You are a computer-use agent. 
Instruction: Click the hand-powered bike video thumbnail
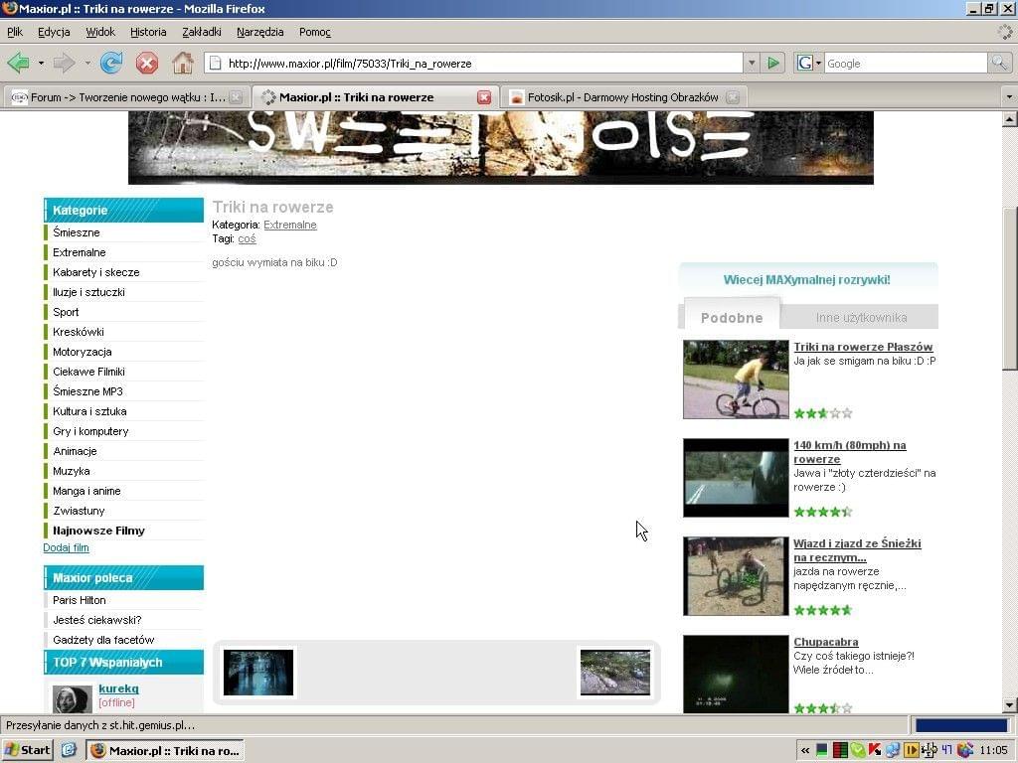pos(736,576)
